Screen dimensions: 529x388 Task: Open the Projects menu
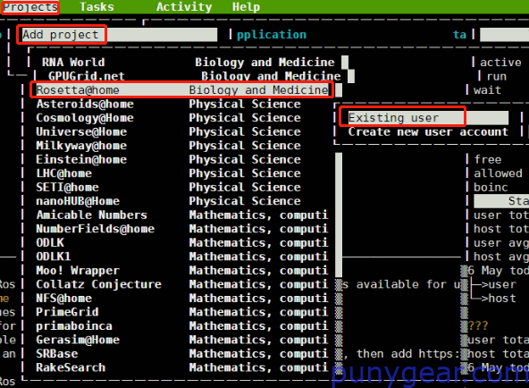tap(30, 7)
